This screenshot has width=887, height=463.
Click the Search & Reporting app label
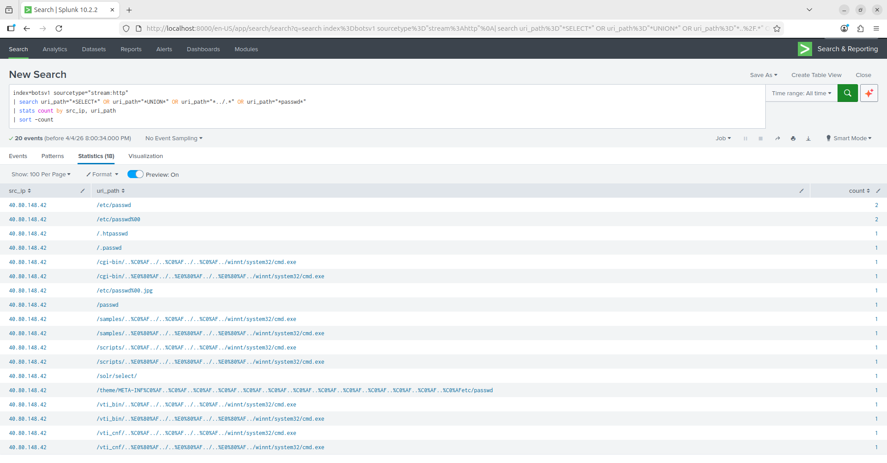[x=848, y=49]
